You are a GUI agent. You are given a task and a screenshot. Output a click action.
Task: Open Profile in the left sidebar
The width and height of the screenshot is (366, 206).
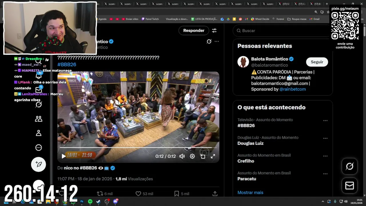pyautogui.click(x=39, y=133)
